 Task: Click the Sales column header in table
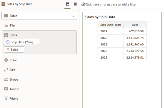135,25
